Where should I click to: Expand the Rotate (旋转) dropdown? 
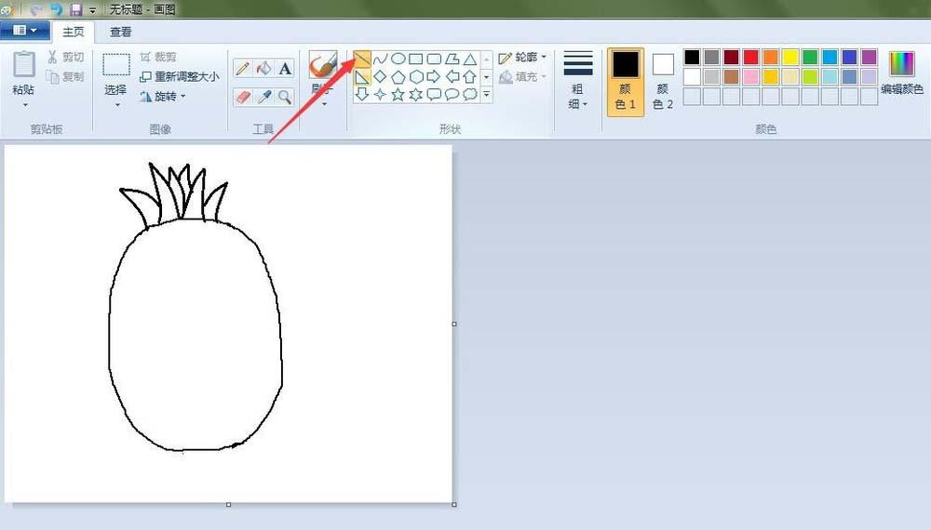164,96
